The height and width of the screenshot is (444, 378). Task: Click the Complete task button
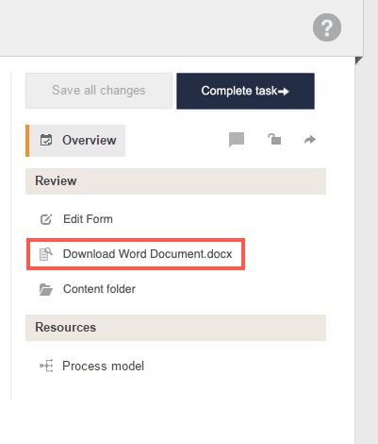[245, 91]
